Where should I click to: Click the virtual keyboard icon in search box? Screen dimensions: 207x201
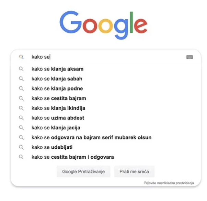pos(189,57)
